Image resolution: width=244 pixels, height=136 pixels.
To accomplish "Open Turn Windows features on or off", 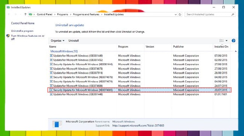I will 28,37.
